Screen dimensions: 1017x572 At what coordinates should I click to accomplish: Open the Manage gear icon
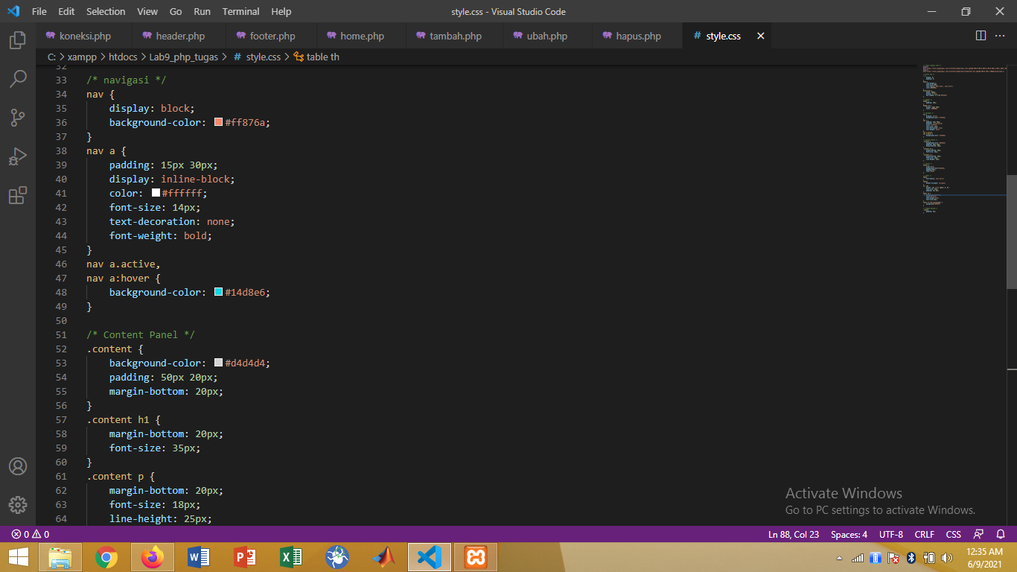pos(18,505)
